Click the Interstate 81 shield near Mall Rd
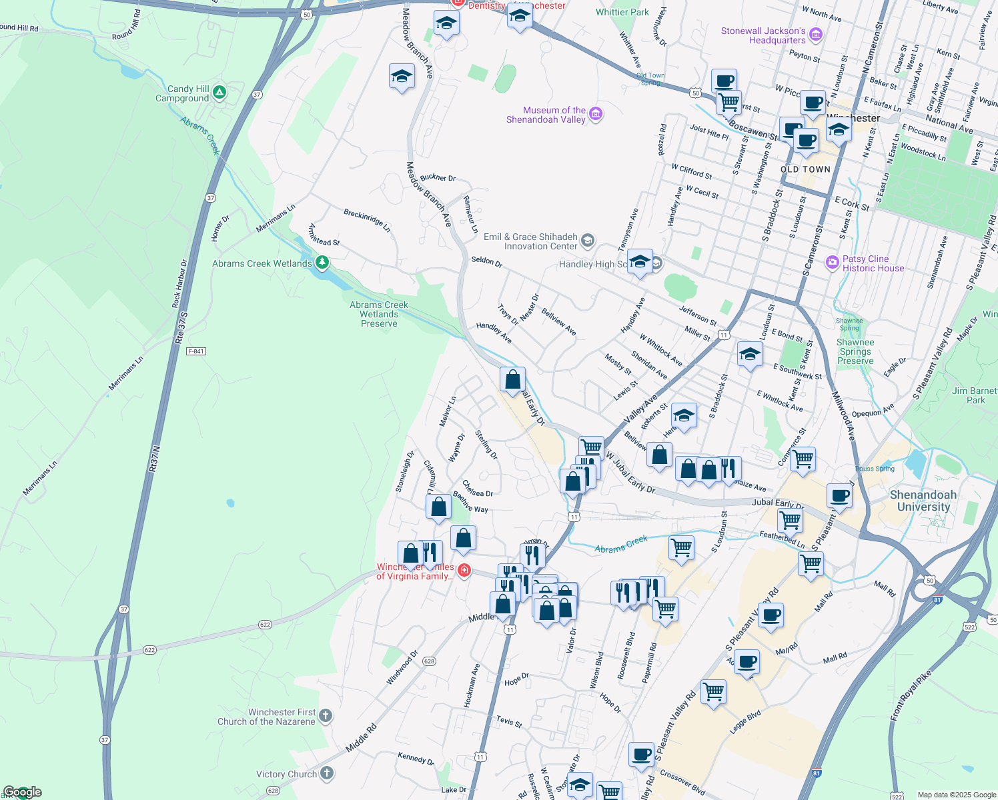The image size is (998, 800). pyautogui.click(x=937, y=600)
